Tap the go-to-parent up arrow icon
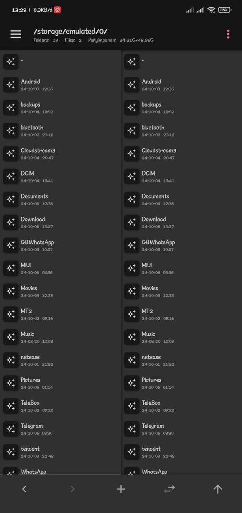The height and width of the screenshot is (513, 242). click(218, 489)
